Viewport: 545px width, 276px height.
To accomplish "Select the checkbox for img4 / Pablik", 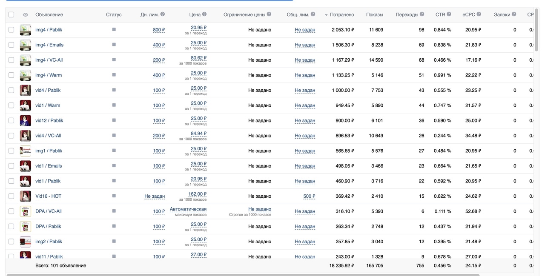I will click(11, 30).
